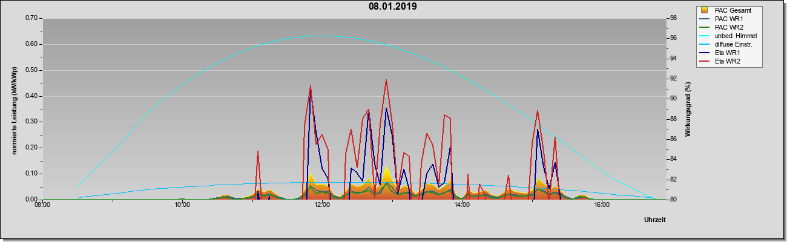Image resolution: width=787 pixels, height=242 pixels.
Task: Click the diffuse Einstr. legend entry
Action: [728, 45]
